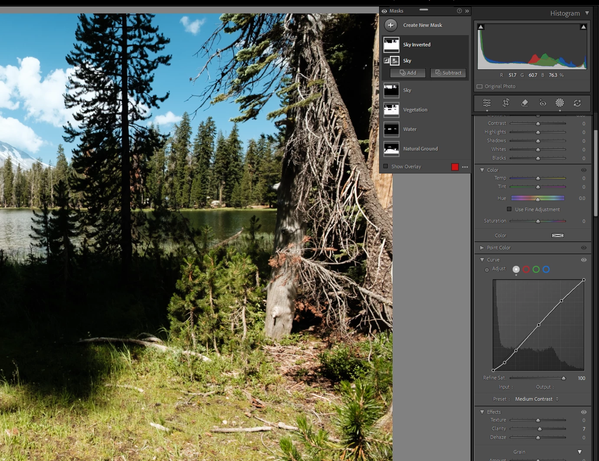Open the Masks panel help icon
This screenshot has width=599, height=461.
click(459, 11)
